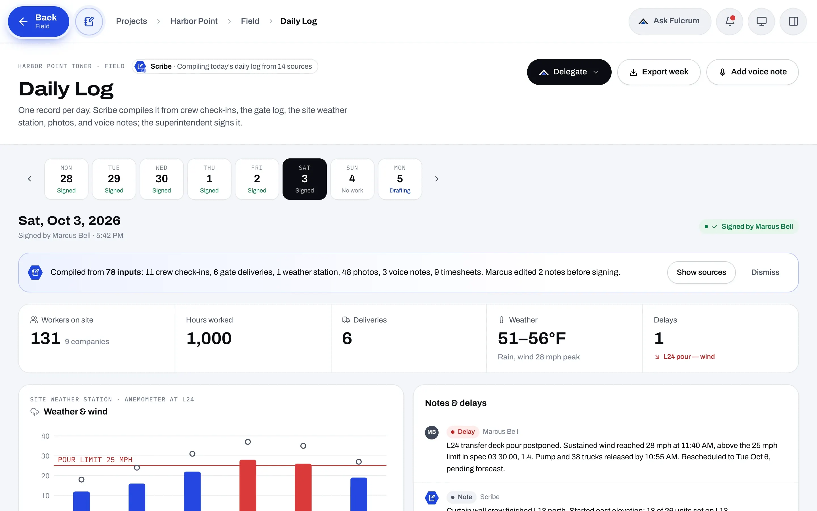Select Wed 30 day tab

161,179
